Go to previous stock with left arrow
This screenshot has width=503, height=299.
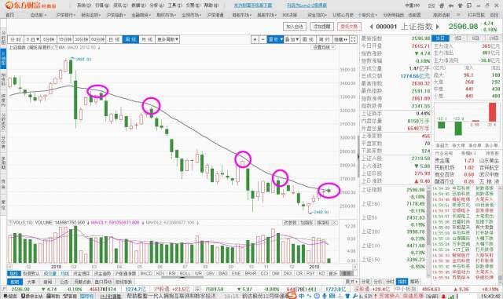[x=371, y=27]
